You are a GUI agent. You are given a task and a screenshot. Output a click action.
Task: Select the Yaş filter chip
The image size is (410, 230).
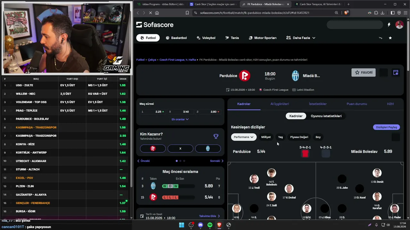tap(280, 137)
